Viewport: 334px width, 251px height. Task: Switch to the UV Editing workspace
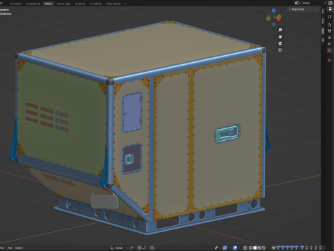coord(95,3)
